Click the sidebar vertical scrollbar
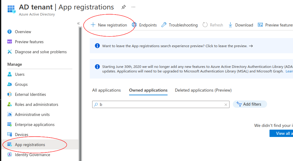293x161 pixels. (x=80, y=91)
